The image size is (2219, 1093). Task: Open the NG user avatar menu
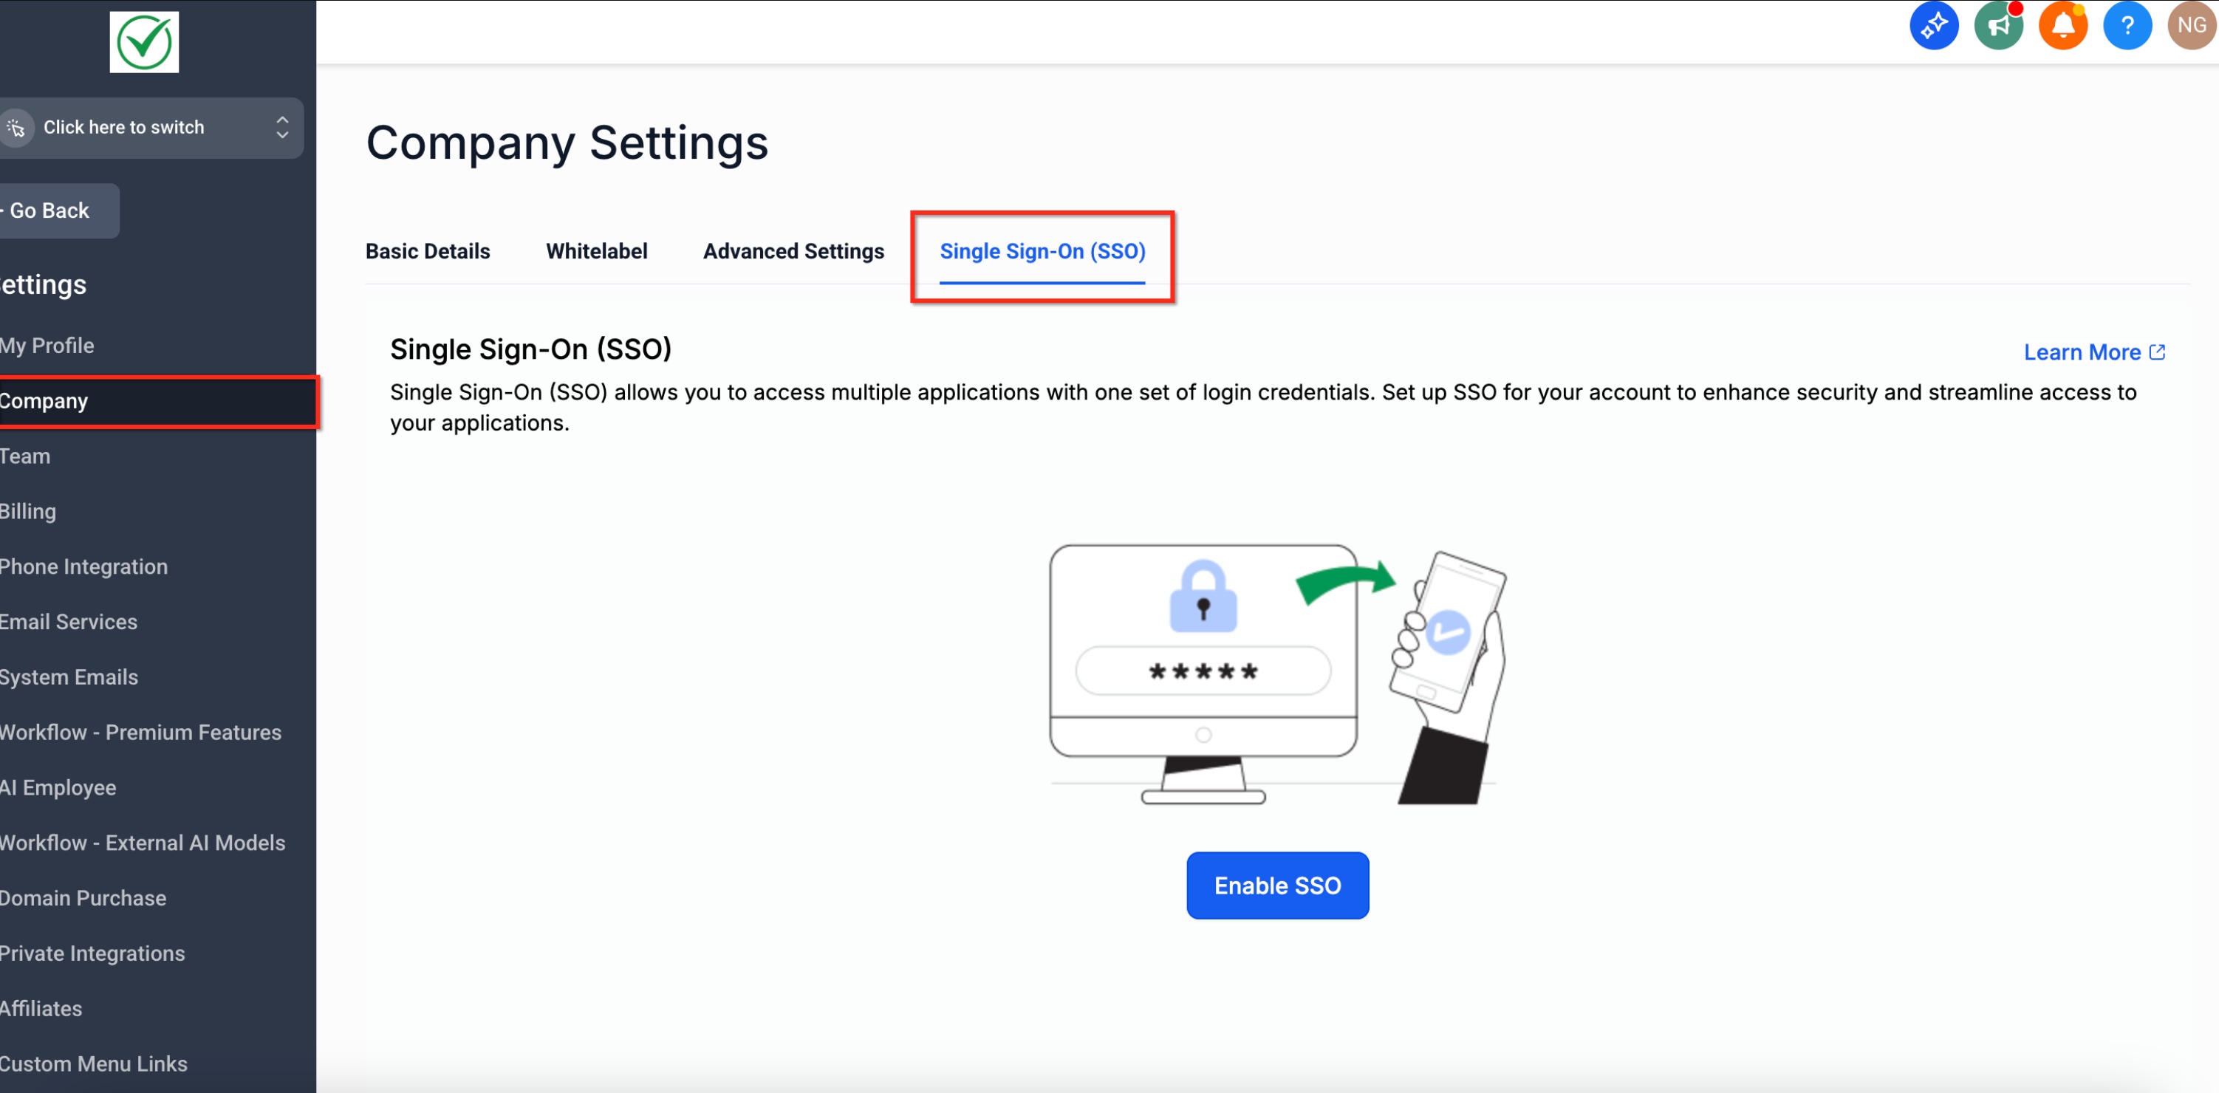[2191, 26]
